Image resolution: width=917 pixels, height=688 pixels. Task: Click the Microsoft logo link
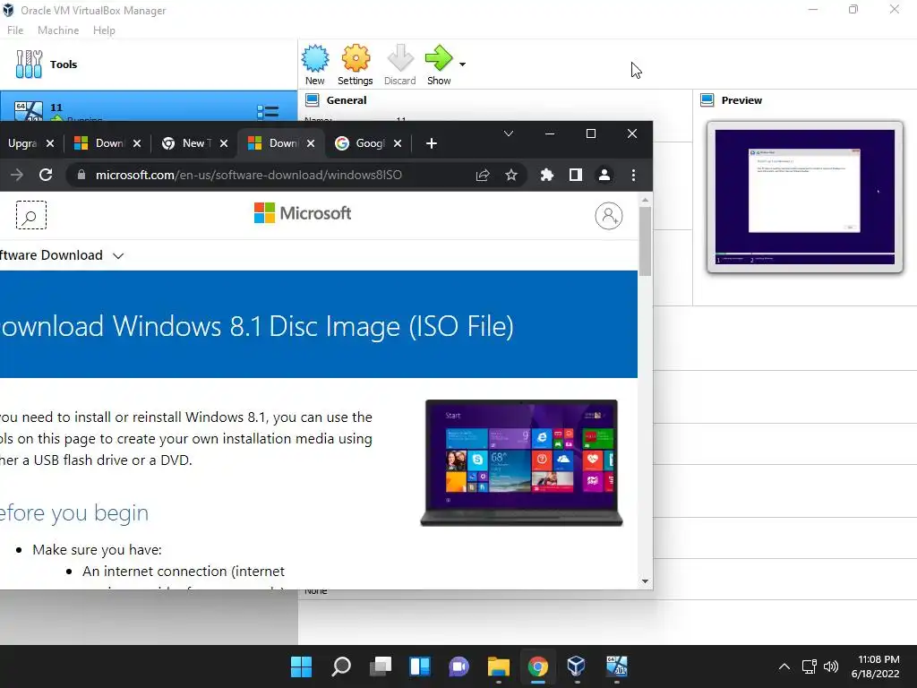point(303,213)
